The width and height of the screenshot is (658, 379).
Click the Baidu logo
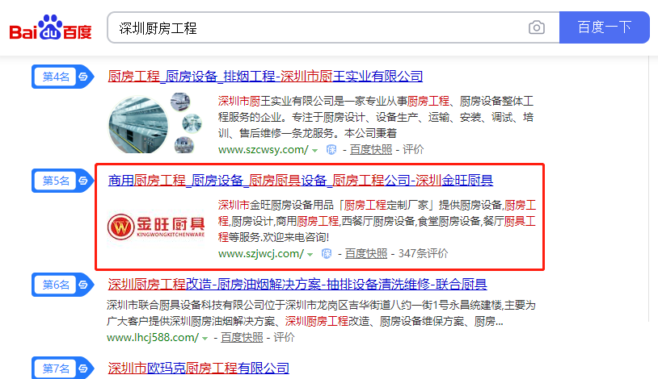(50, 27)
